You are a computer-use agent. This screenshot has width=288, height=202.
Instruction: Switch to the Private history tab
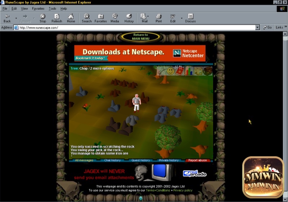pos(169,160)
